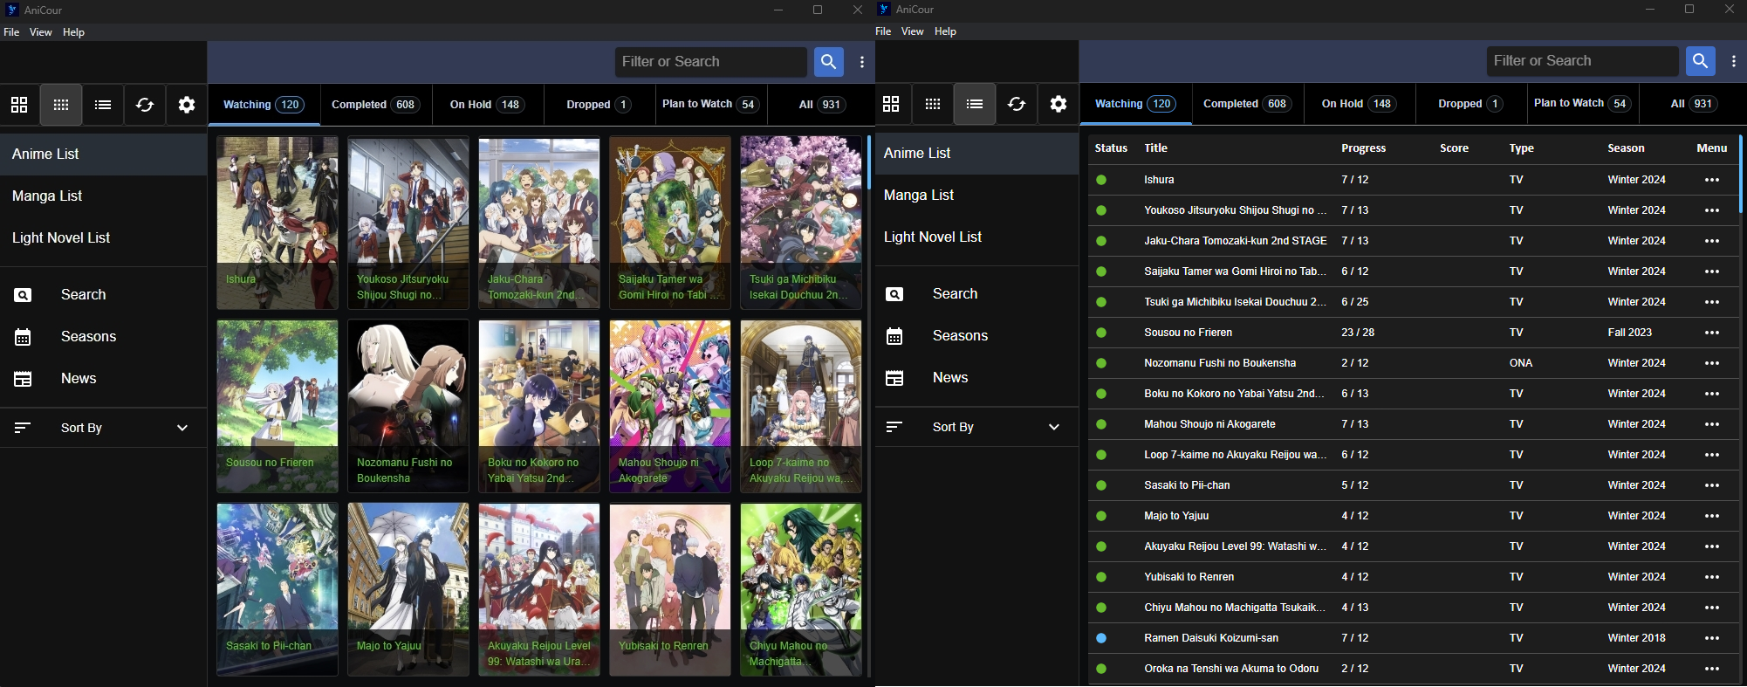Click Type column header
Screen dimensions: 1747x687
[x=1521, y=148]
